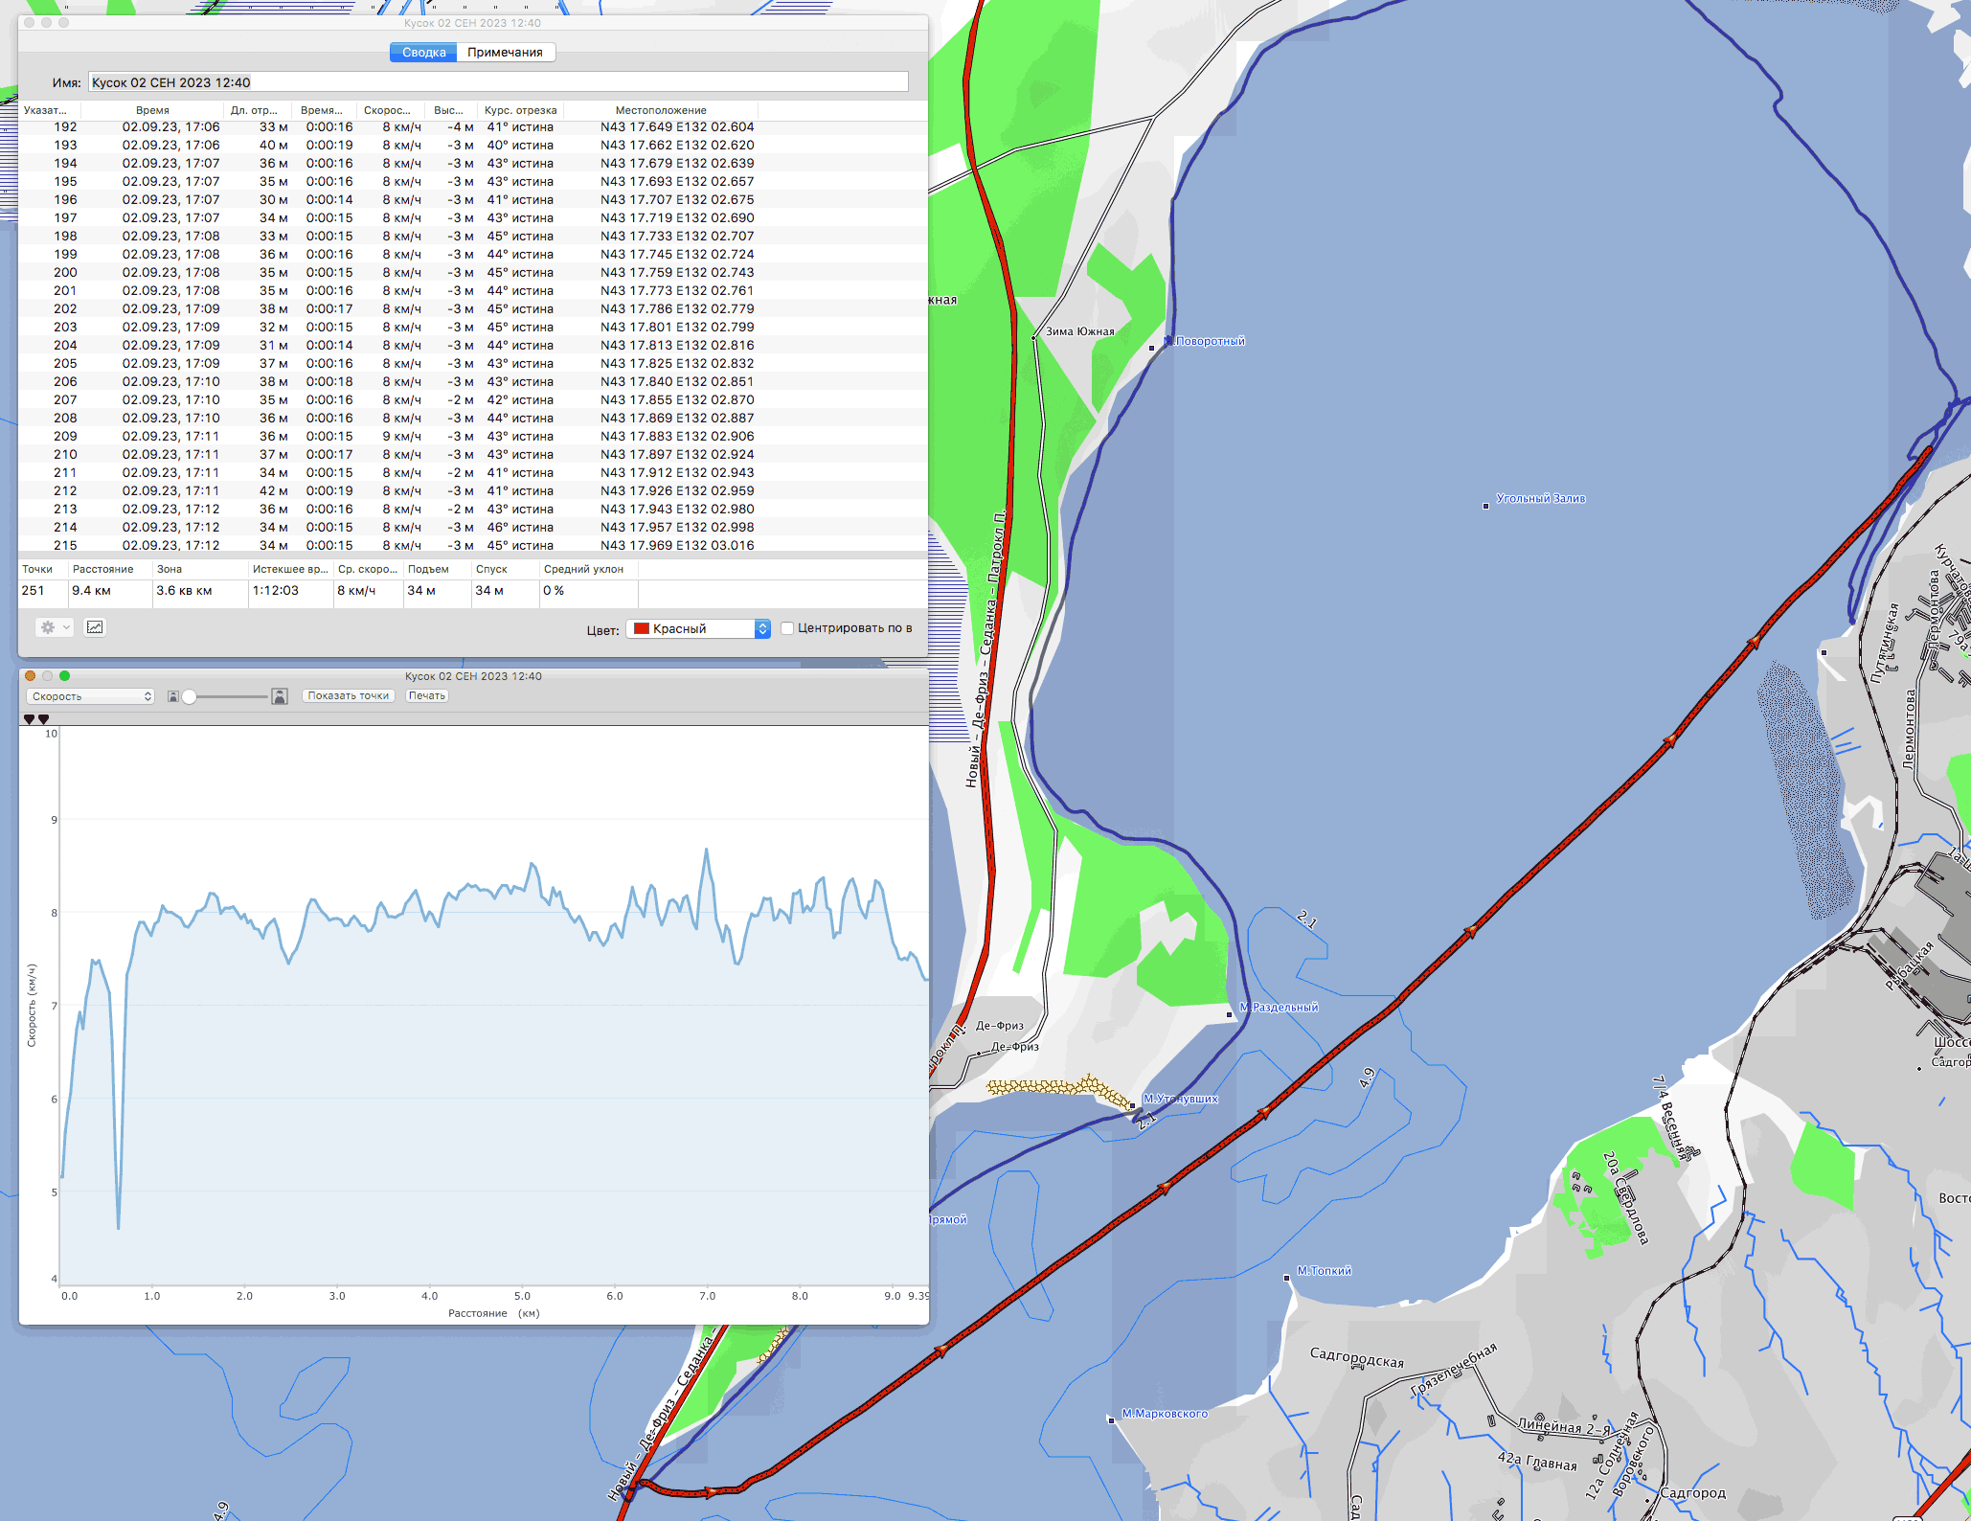Screen dimensions: 1971x1521
Task: Click the green zoom button of the graph window
Action: (x=65, y=676)
